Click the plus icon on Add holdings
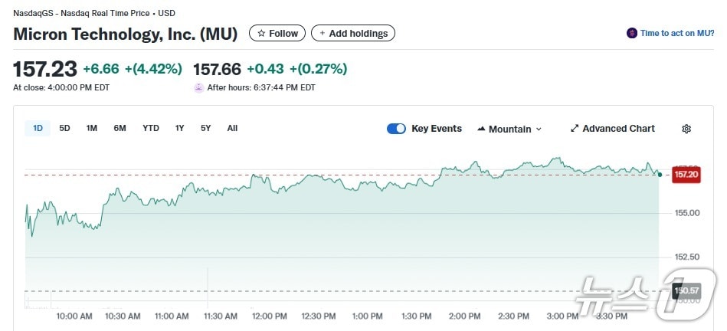The width and height of the screenshot is (727, 331). 323,34
